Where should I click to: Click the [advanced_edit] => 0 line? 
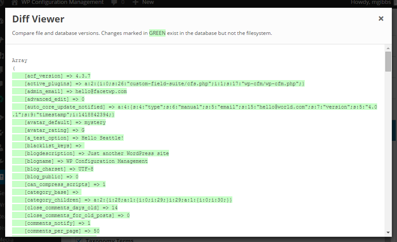(48, 99)
